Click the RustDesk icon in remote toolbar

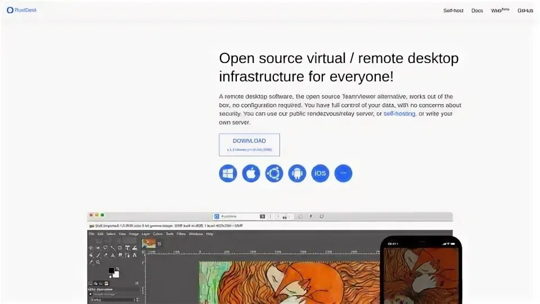click(x=217, y=216)
